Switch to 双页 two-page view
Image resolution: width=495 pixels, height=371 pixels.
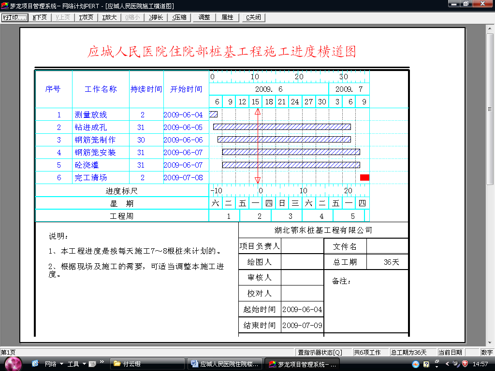86,17
